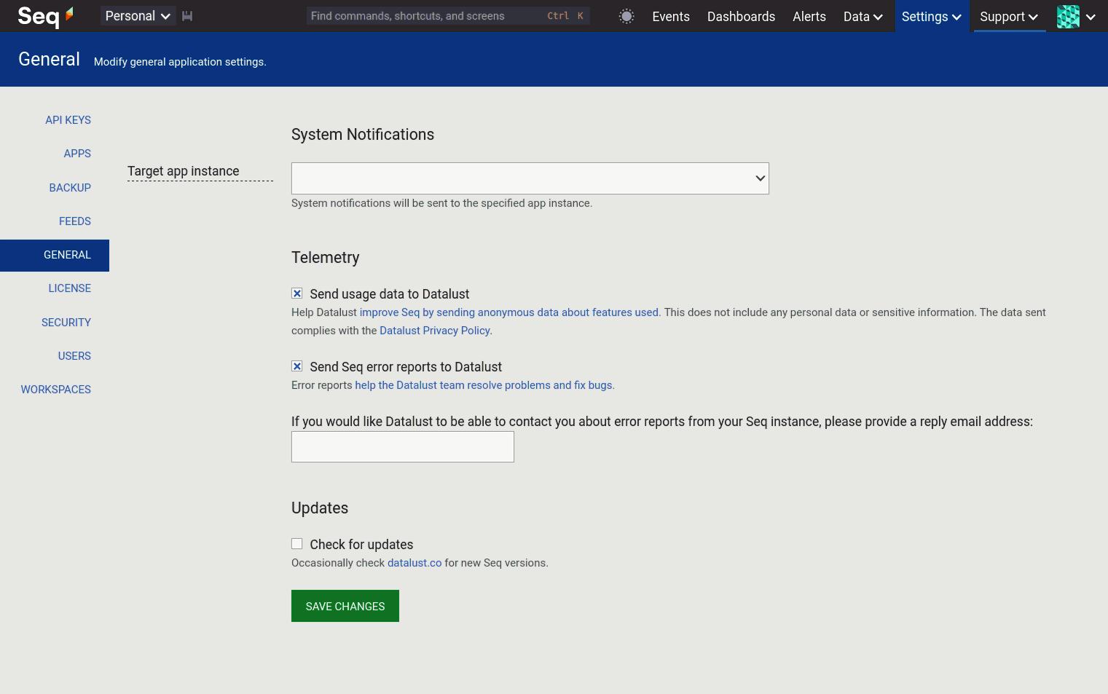This screenshot has height=694, width=1108.
Task: Open the Target app instance dropdown
Action: coord(530,178)
